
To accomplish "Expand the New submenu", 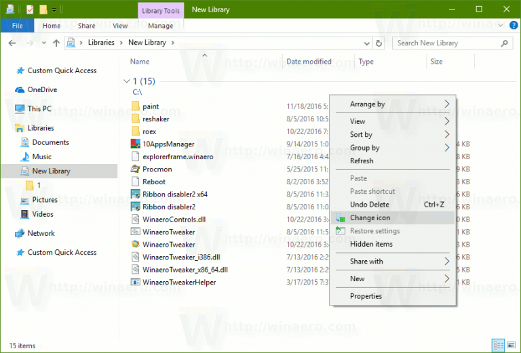I will [x=392, y=278].
